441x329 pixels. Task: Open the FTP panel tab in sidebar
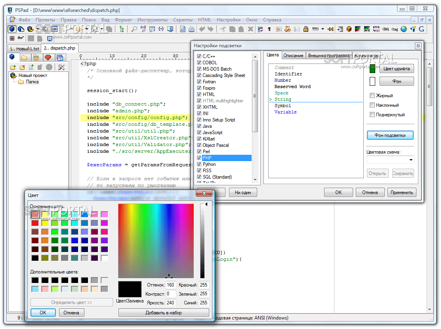pos(36,58)
